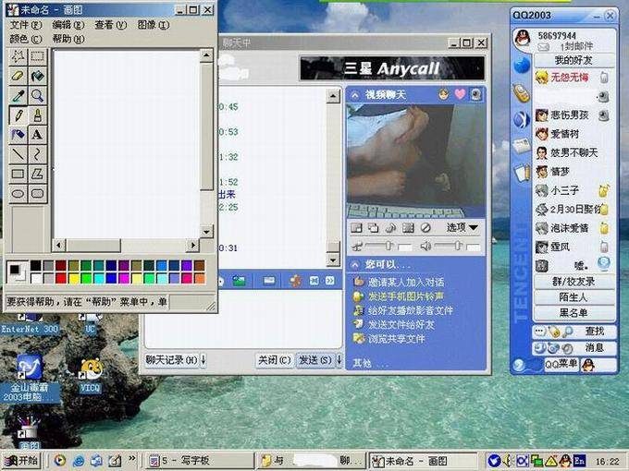Open the 颜色(C) menu in Paint

(26, 39)
